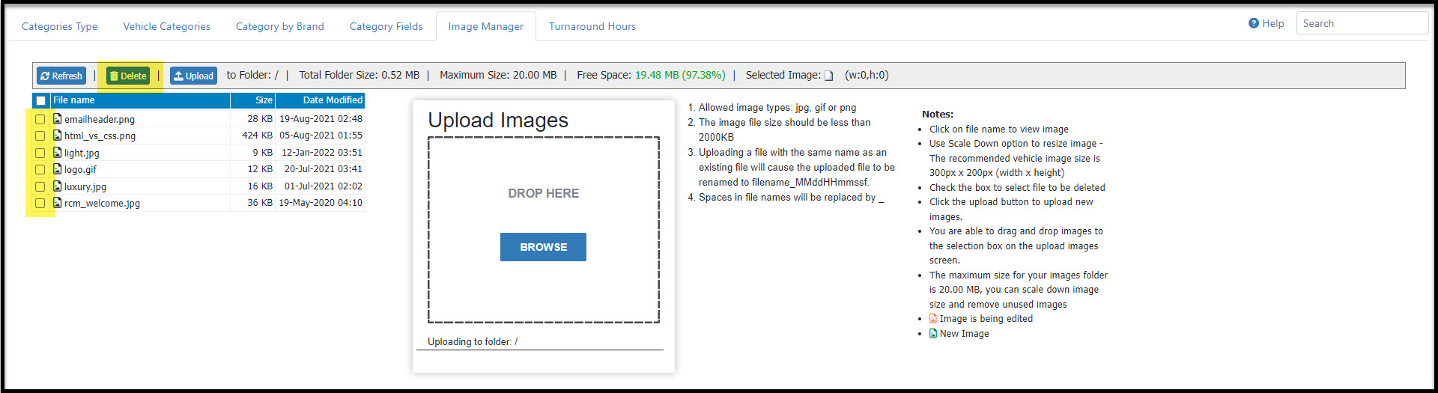Sort list by File name header
Viewport: 1438px width, 393px height.
tap(73, 100)
